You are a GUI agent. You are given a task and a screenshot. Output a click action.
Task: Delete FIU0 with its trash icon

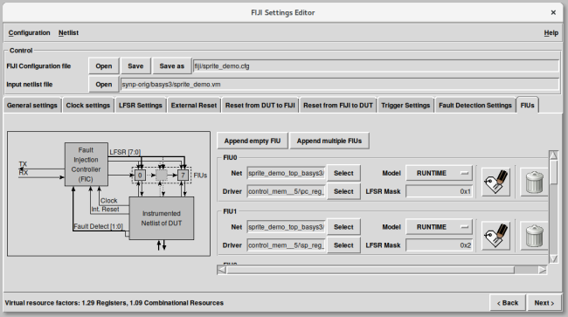(534, 182)
